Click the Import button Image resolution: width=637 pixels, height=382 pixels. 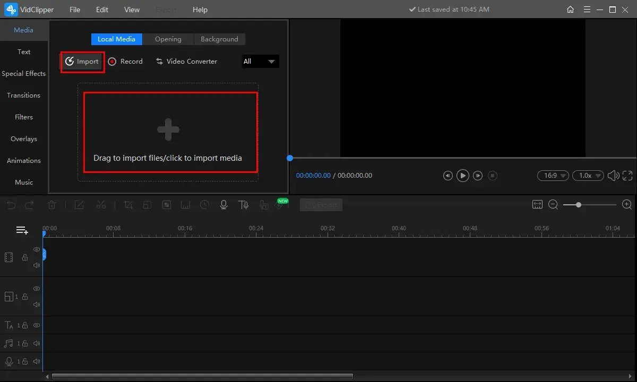click(82, 62)
